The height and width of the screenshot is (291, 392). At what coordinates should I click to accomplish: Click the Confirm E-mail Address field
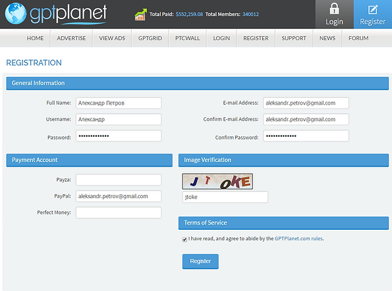tap(306, 119)
